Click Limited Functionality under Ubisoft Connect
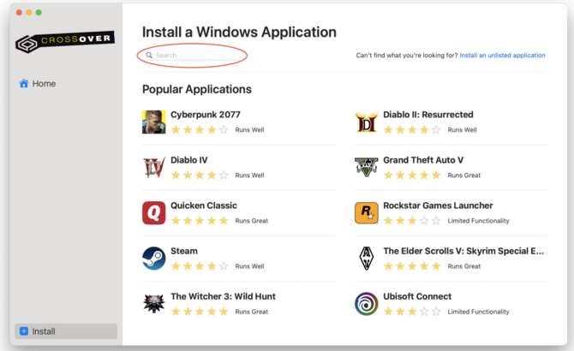Viewport: 574px width, 351px height. [x=478, y=312]
